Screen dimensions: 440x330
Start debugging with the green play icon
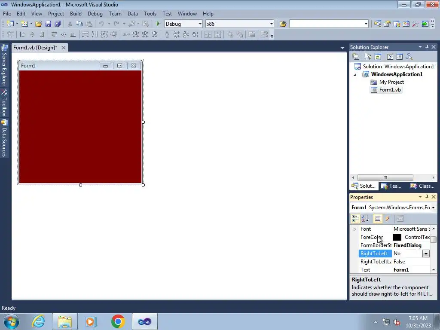[x=158, y=24]
